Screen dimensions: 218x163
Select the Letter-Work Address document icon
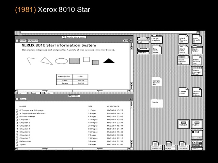(197, 92)
